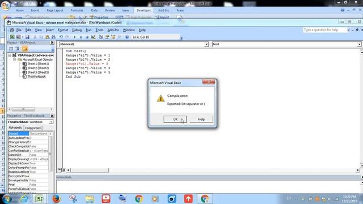Screen dimensions: 363x204
Task: Collapse the VBAProject tree node
Action: pos(10,56)
